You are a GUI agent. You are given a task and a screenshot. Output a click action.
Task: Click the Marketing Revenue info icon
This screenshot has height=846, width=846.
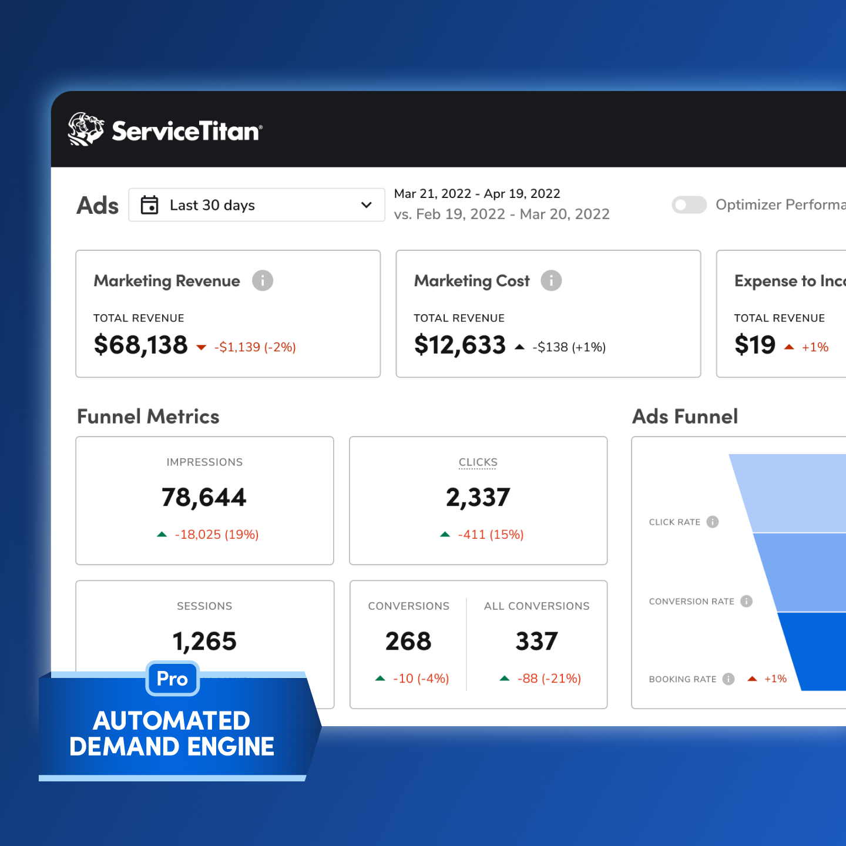[x=263, y=280]
